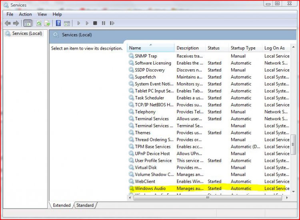Click the Windows Audio service name
Viewport: 300px width, 220px height.
[x=150, y=188]
